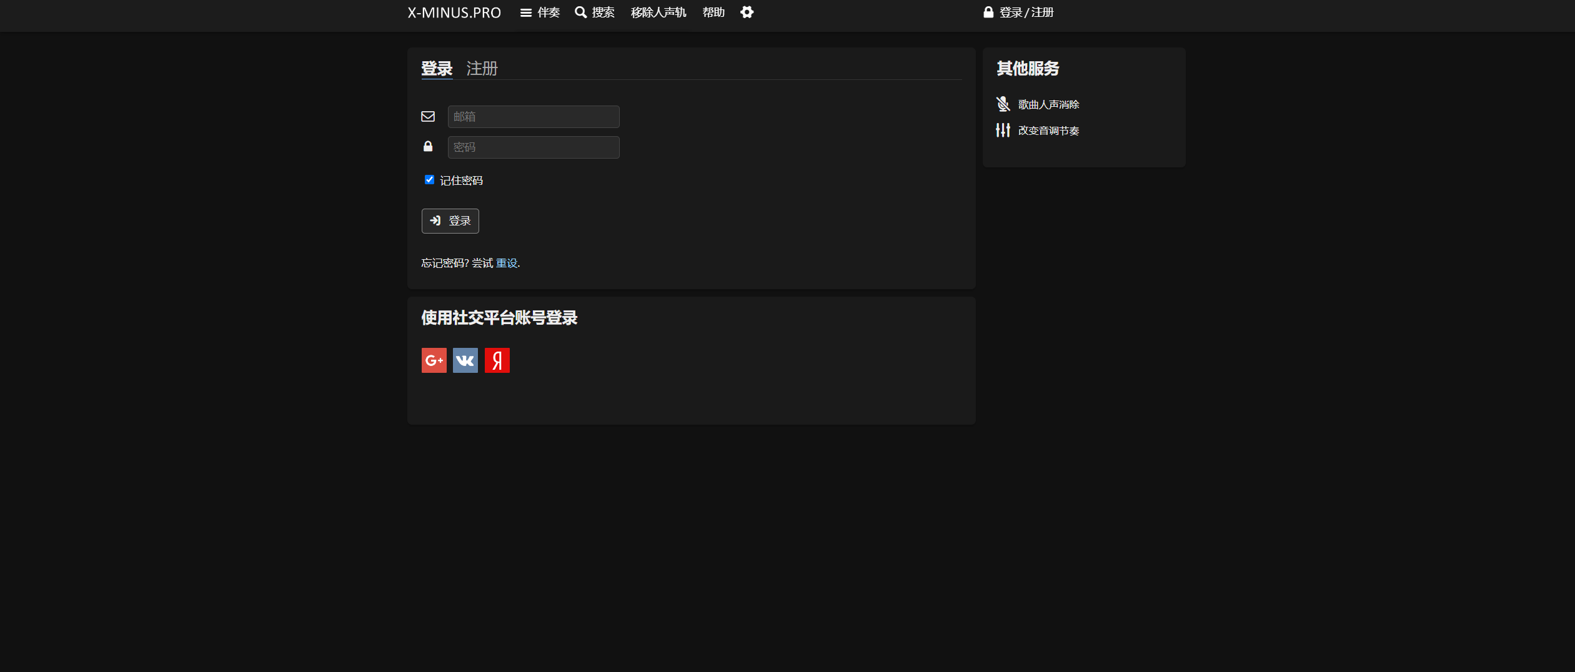
Task: Select the 登录 tab
Action: point(436,68)
